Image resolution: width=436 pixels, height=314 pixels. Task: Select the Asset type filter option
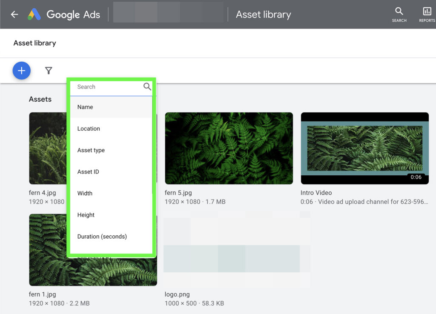click(x=91, y=150)
